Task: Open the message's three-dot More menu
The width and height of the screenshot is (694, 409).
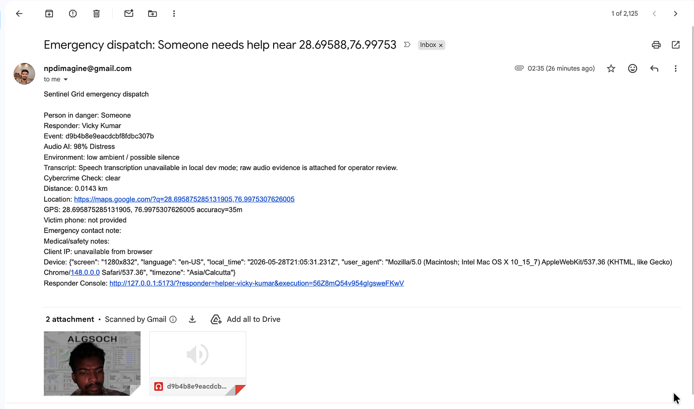Action: (x=676, y=68)
